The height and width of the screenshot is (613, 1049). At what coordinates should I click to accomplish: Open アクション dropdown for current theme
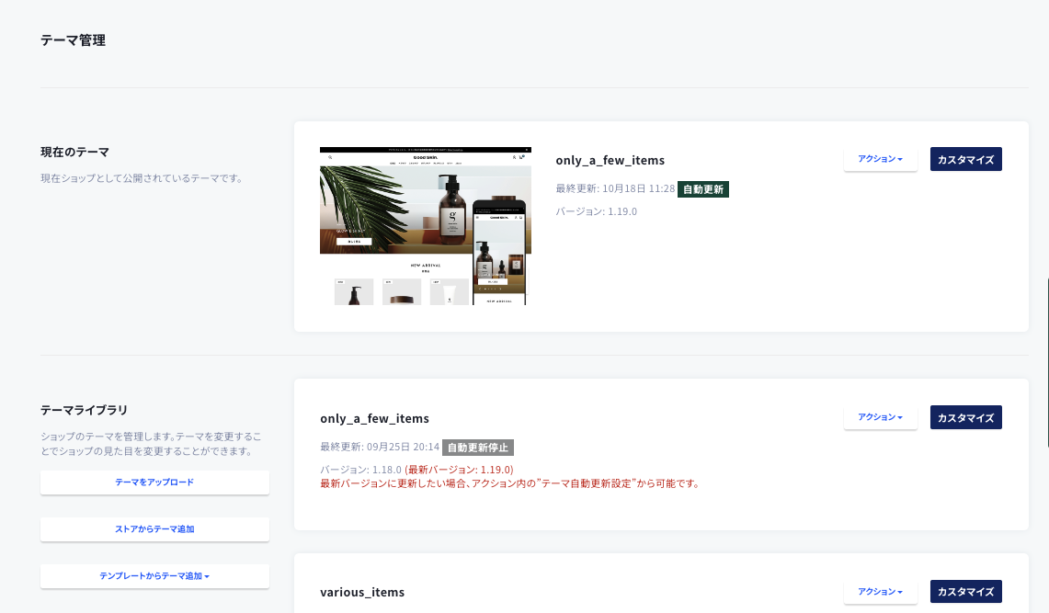click(880, 159)
